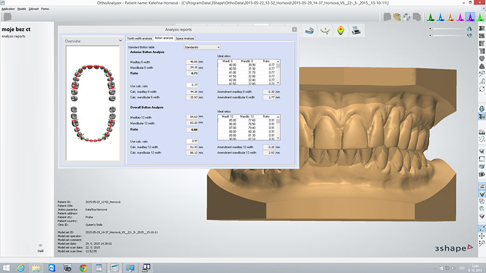The width and height of the screenshot is (486, 273).
Task: Click the anterior Use calc. ratio field
Action: 192,85
